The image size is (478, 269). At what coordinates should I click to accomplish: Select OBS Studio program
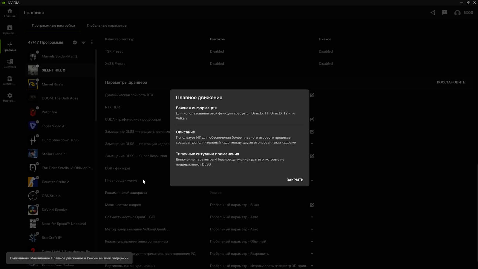[61, 196]
